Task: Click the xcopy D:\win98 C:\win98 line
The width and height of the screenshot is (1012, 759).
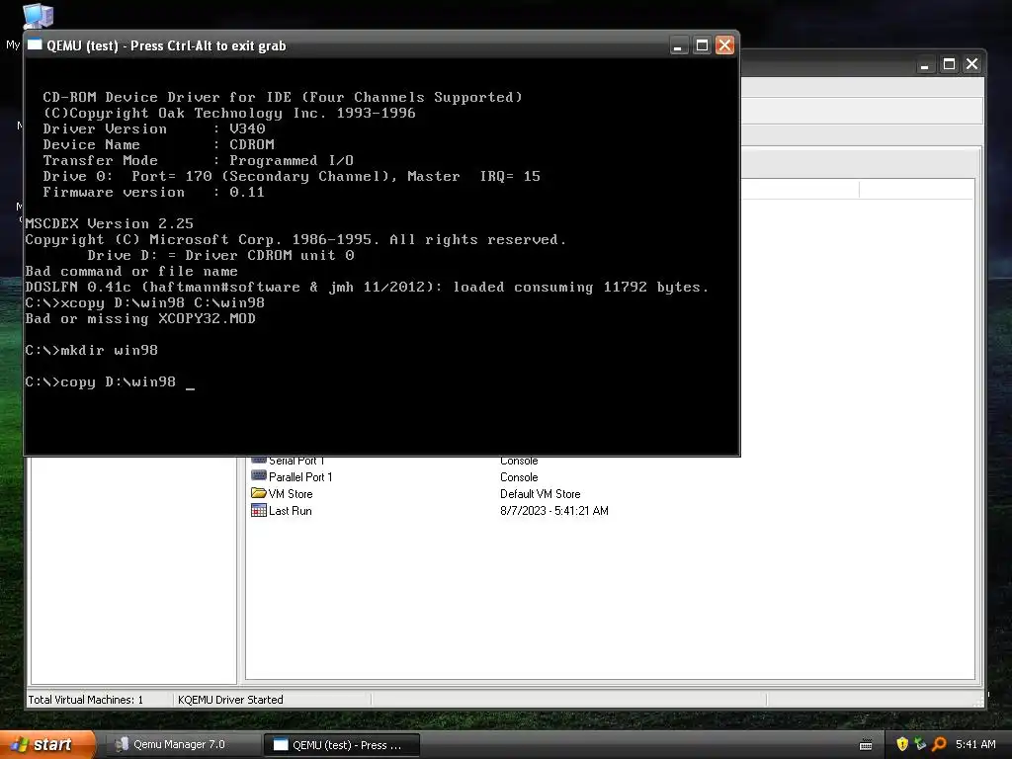Action: point(144,302)
